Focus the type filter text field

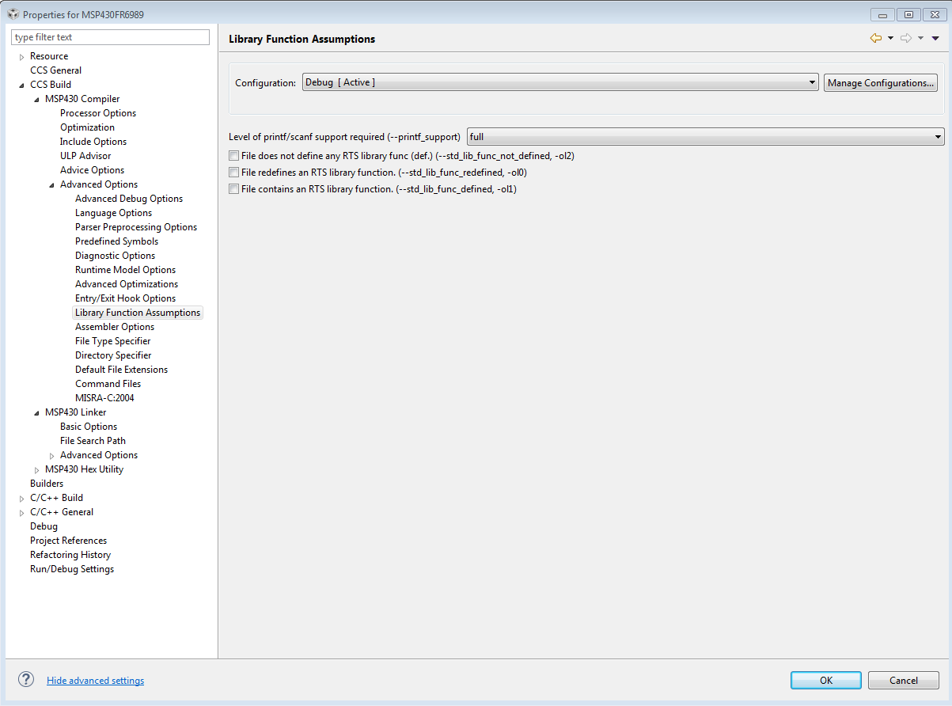(x=110, y=37)
